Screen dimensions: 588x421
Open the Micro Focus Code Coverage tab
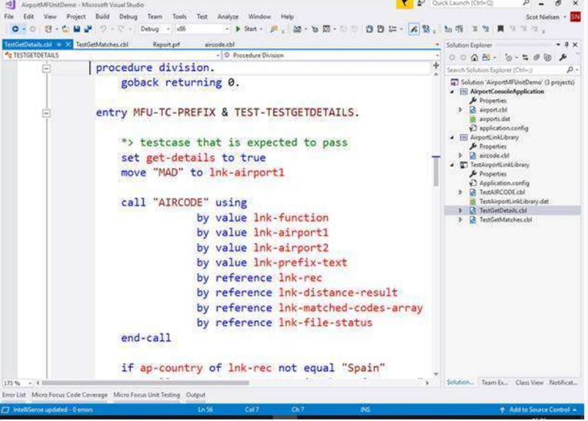coord(69,395)
